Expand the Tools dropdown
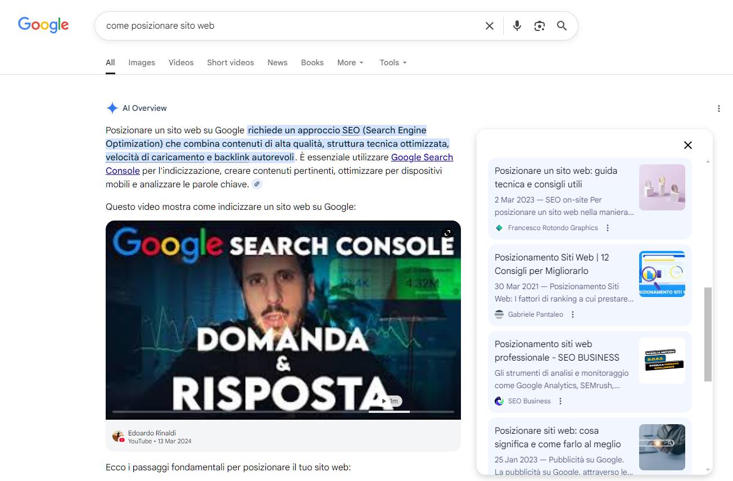 392,62
